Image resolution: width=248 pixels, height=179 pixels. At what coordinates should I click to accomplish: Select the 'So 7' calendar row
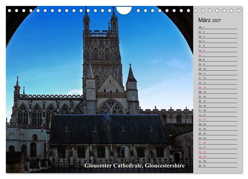tap(218, 55)
